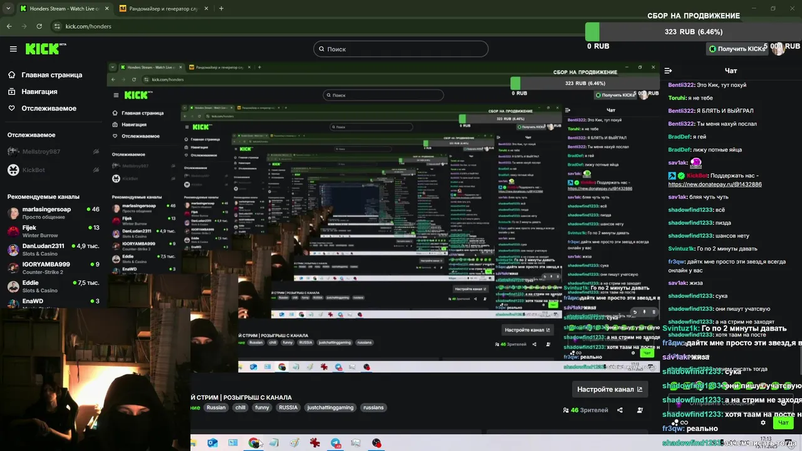Open Навигация in the sidebar
802x451 pixels.
[x=33, y=91]
